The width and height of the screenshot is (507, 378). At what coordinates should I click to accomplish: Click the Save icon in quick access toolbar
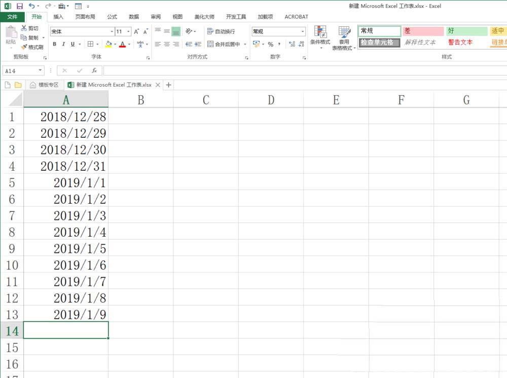click(20, 6)
